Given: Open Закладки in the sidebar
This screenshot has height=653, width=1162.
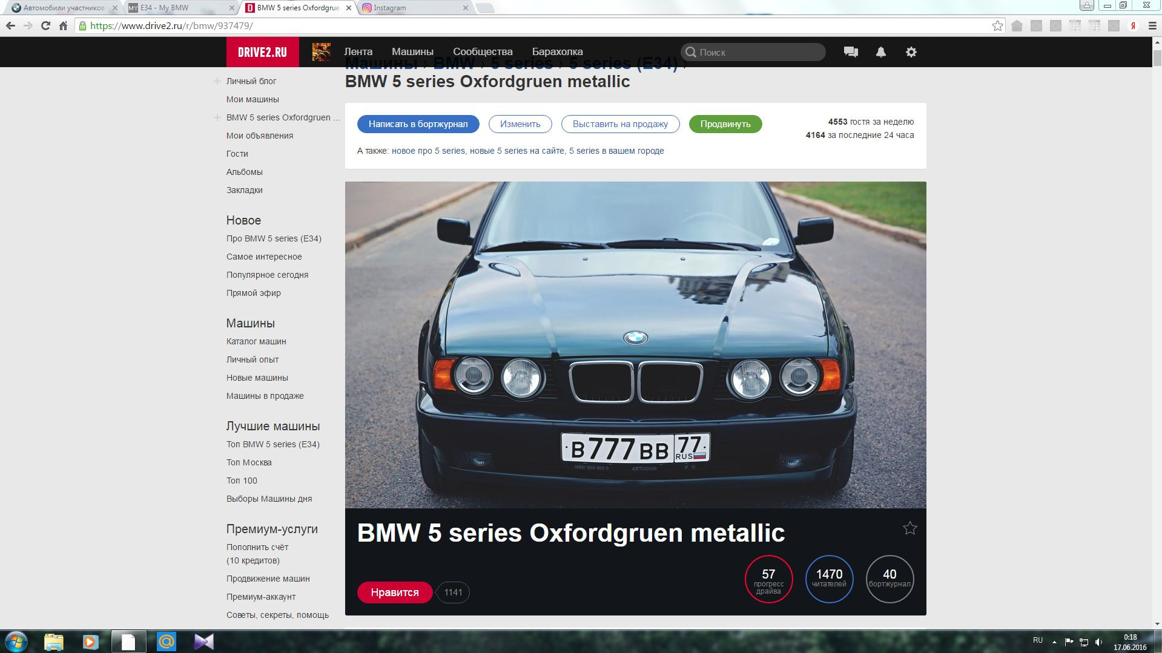Looking at the screenshot, I should click(x=245, y=190).
